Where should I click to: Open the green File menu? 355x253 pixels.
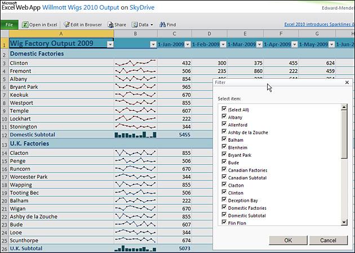[9, 25]
